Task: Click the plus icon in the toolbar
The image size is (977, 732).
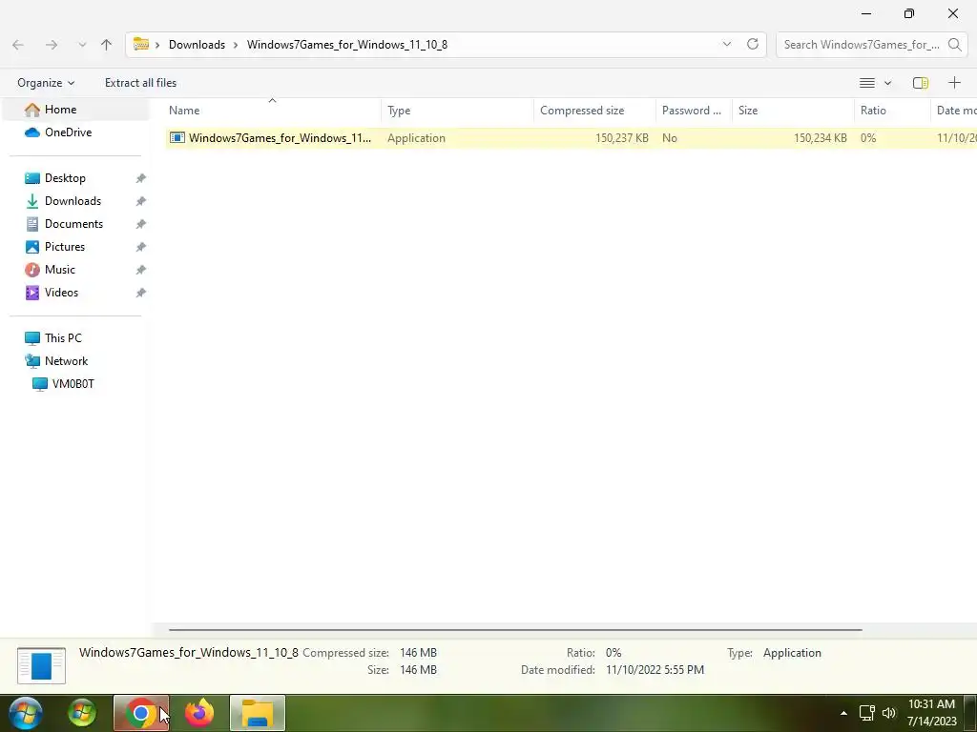Action: tap(954, 83)
